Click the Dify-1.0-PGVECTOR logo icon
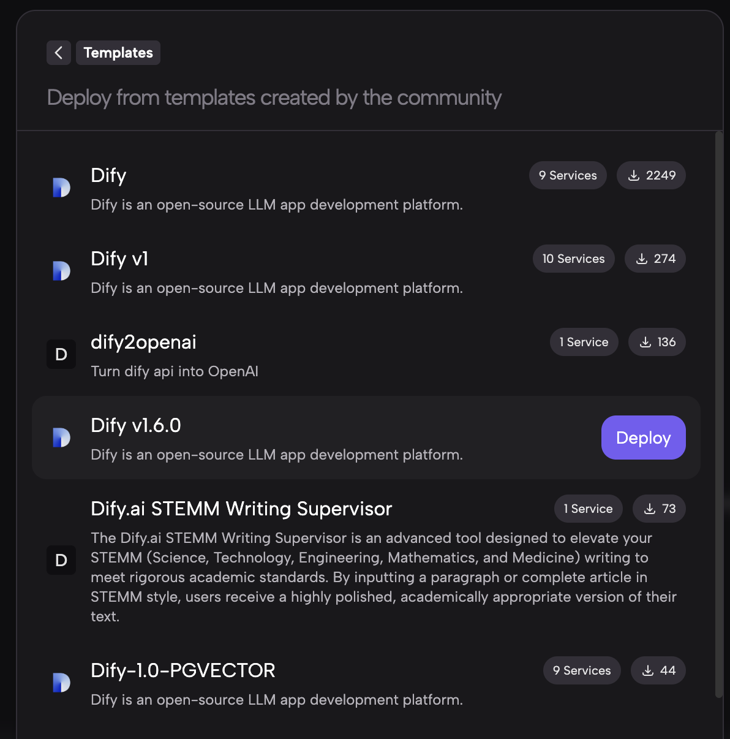Screen dimensions: 730x739 pos(61,683)
